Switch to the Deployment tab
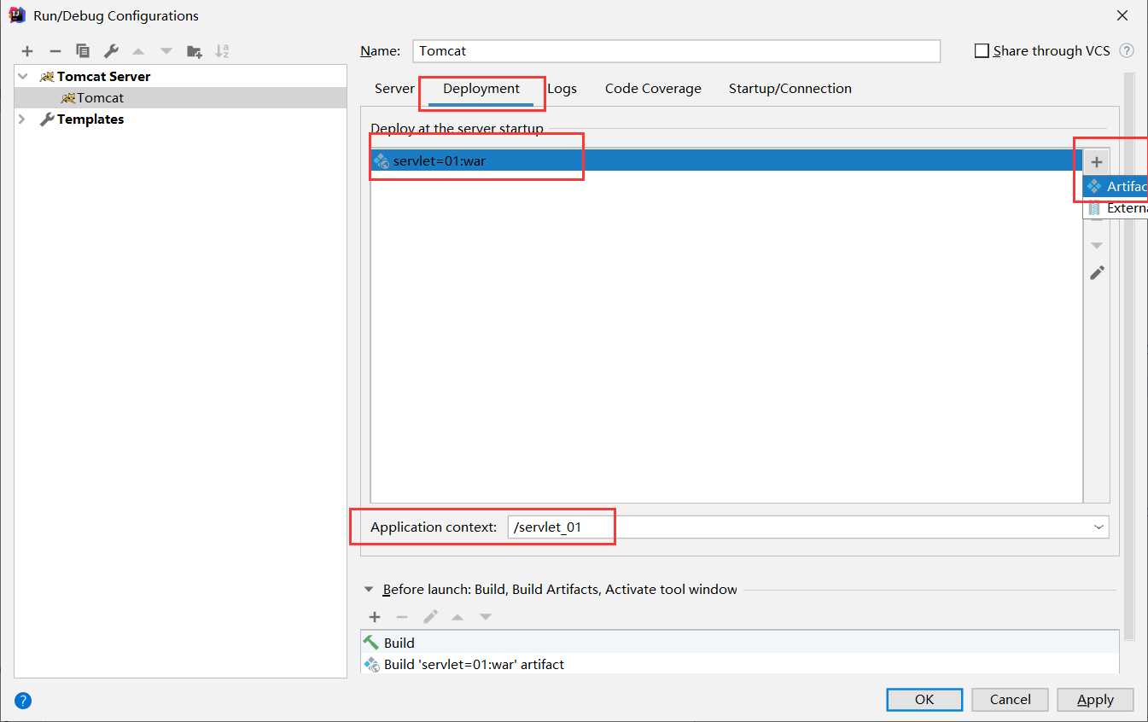1148x722 pixels. (x=481, y=89)
